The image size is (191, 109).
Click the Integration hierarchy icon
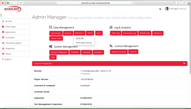pos(3,48)
